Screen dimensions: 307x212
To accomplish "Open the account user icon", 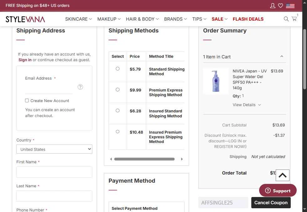I will tap(273, 6).
